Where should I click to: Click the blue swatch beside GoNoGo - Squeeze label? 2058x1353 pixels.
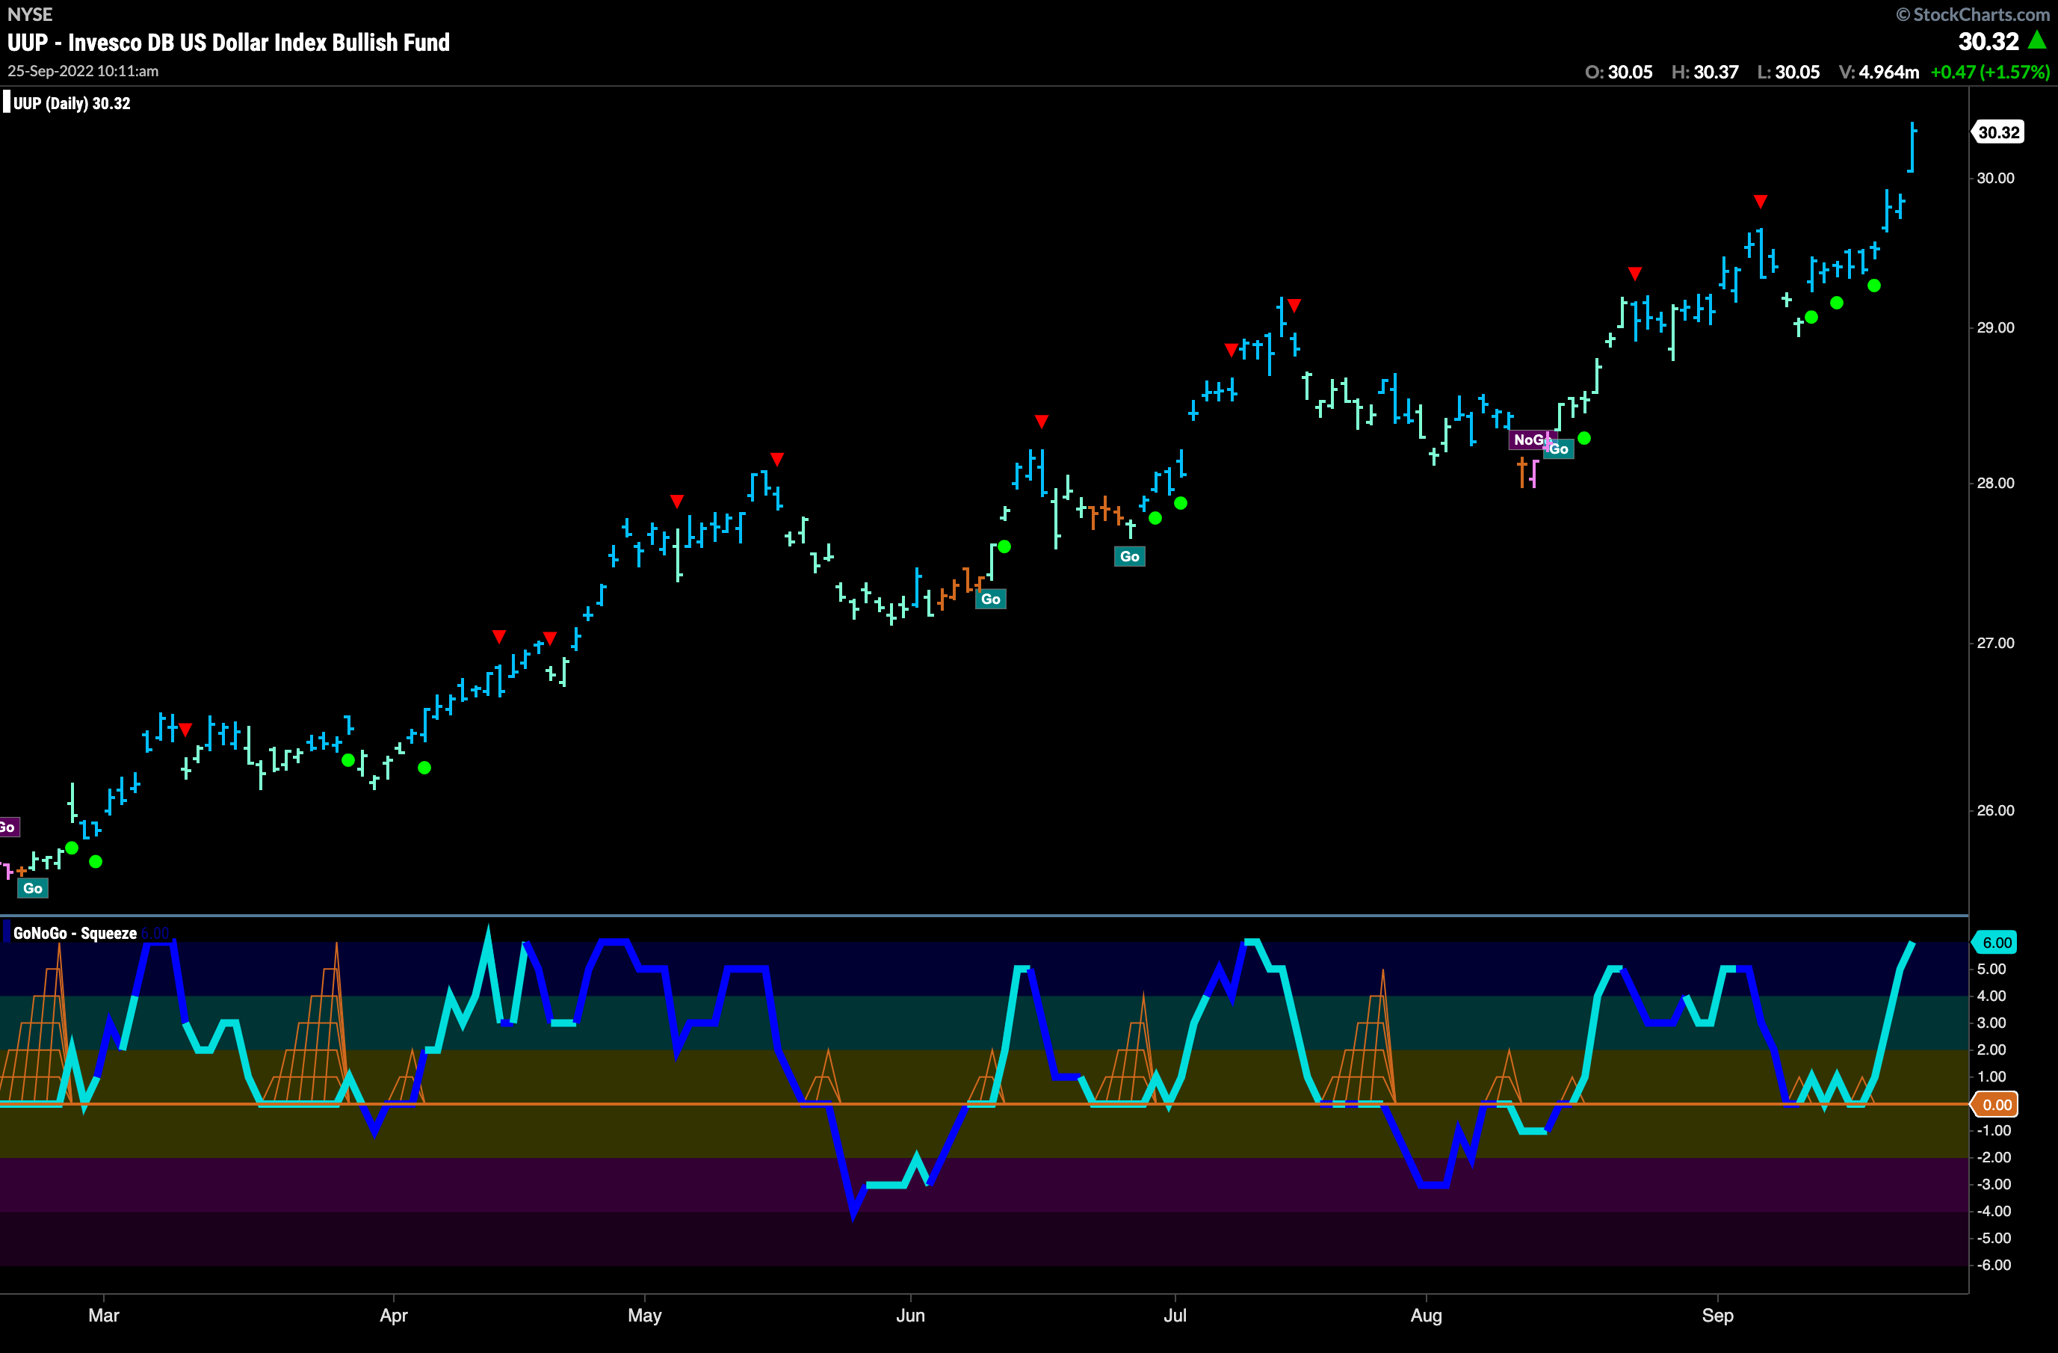pos(6,933)
